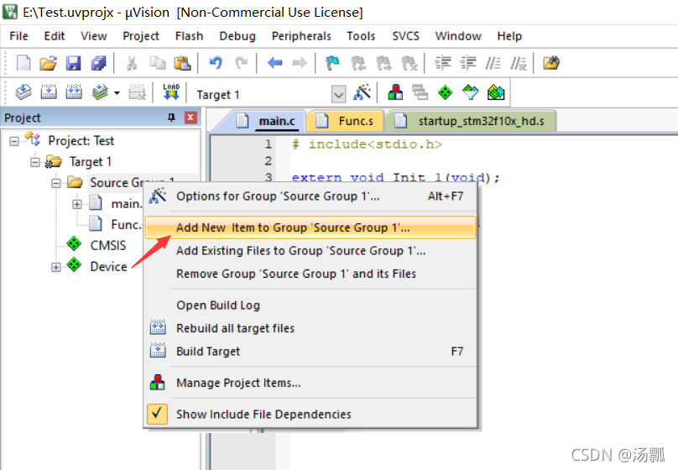Image resolution: width=678 pixels, height=470 pixels.
Task: Open the Project menu
Action: 141,36
